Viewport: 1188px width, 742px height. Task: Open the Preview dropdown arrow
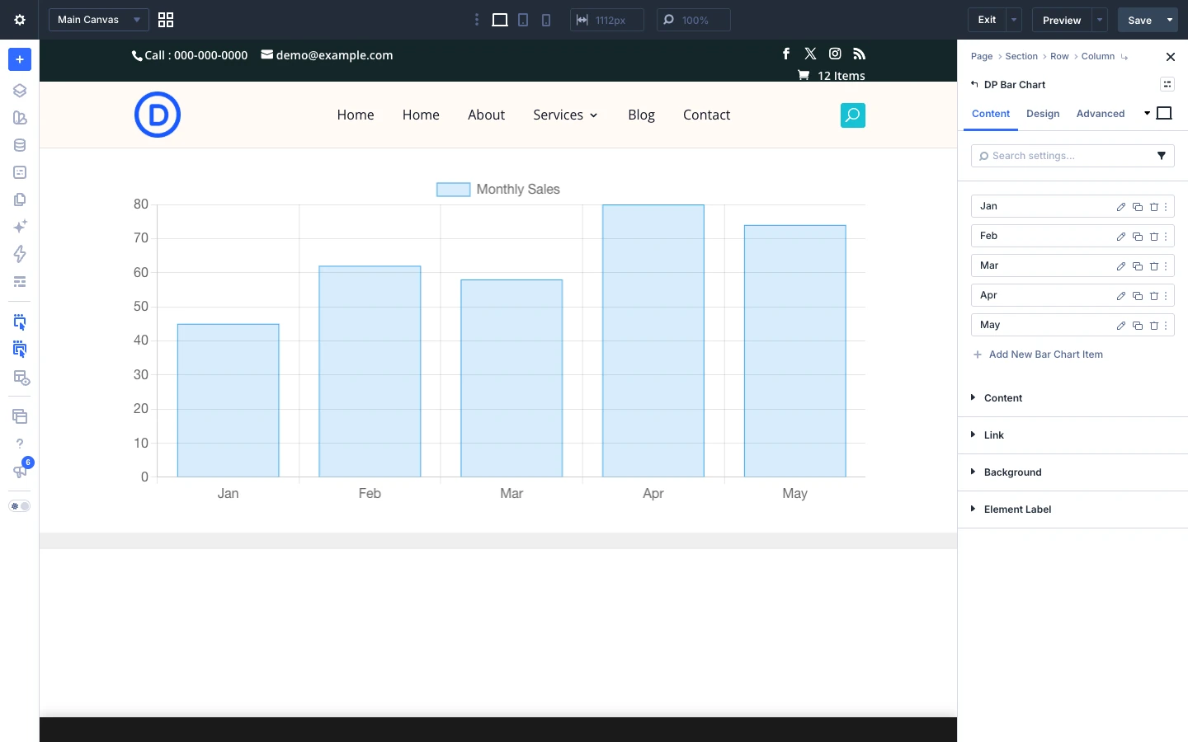[1100, 20]
